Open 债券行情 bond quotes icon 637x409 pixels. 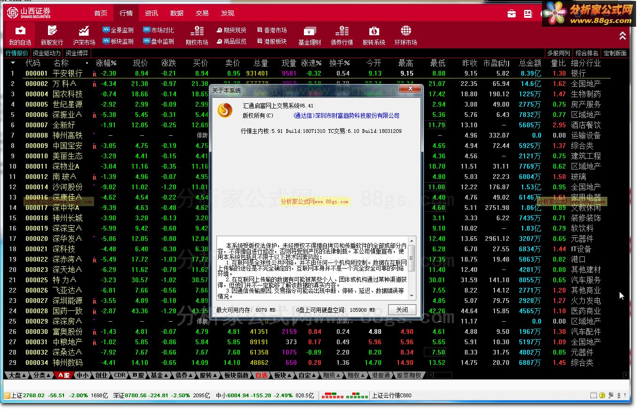pos(342,36)
